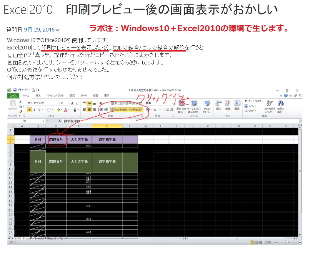The width and height of the screenshot is (310, 255).
Task: Click the Name Box showing E3
Action: click(x=24, y=121)
